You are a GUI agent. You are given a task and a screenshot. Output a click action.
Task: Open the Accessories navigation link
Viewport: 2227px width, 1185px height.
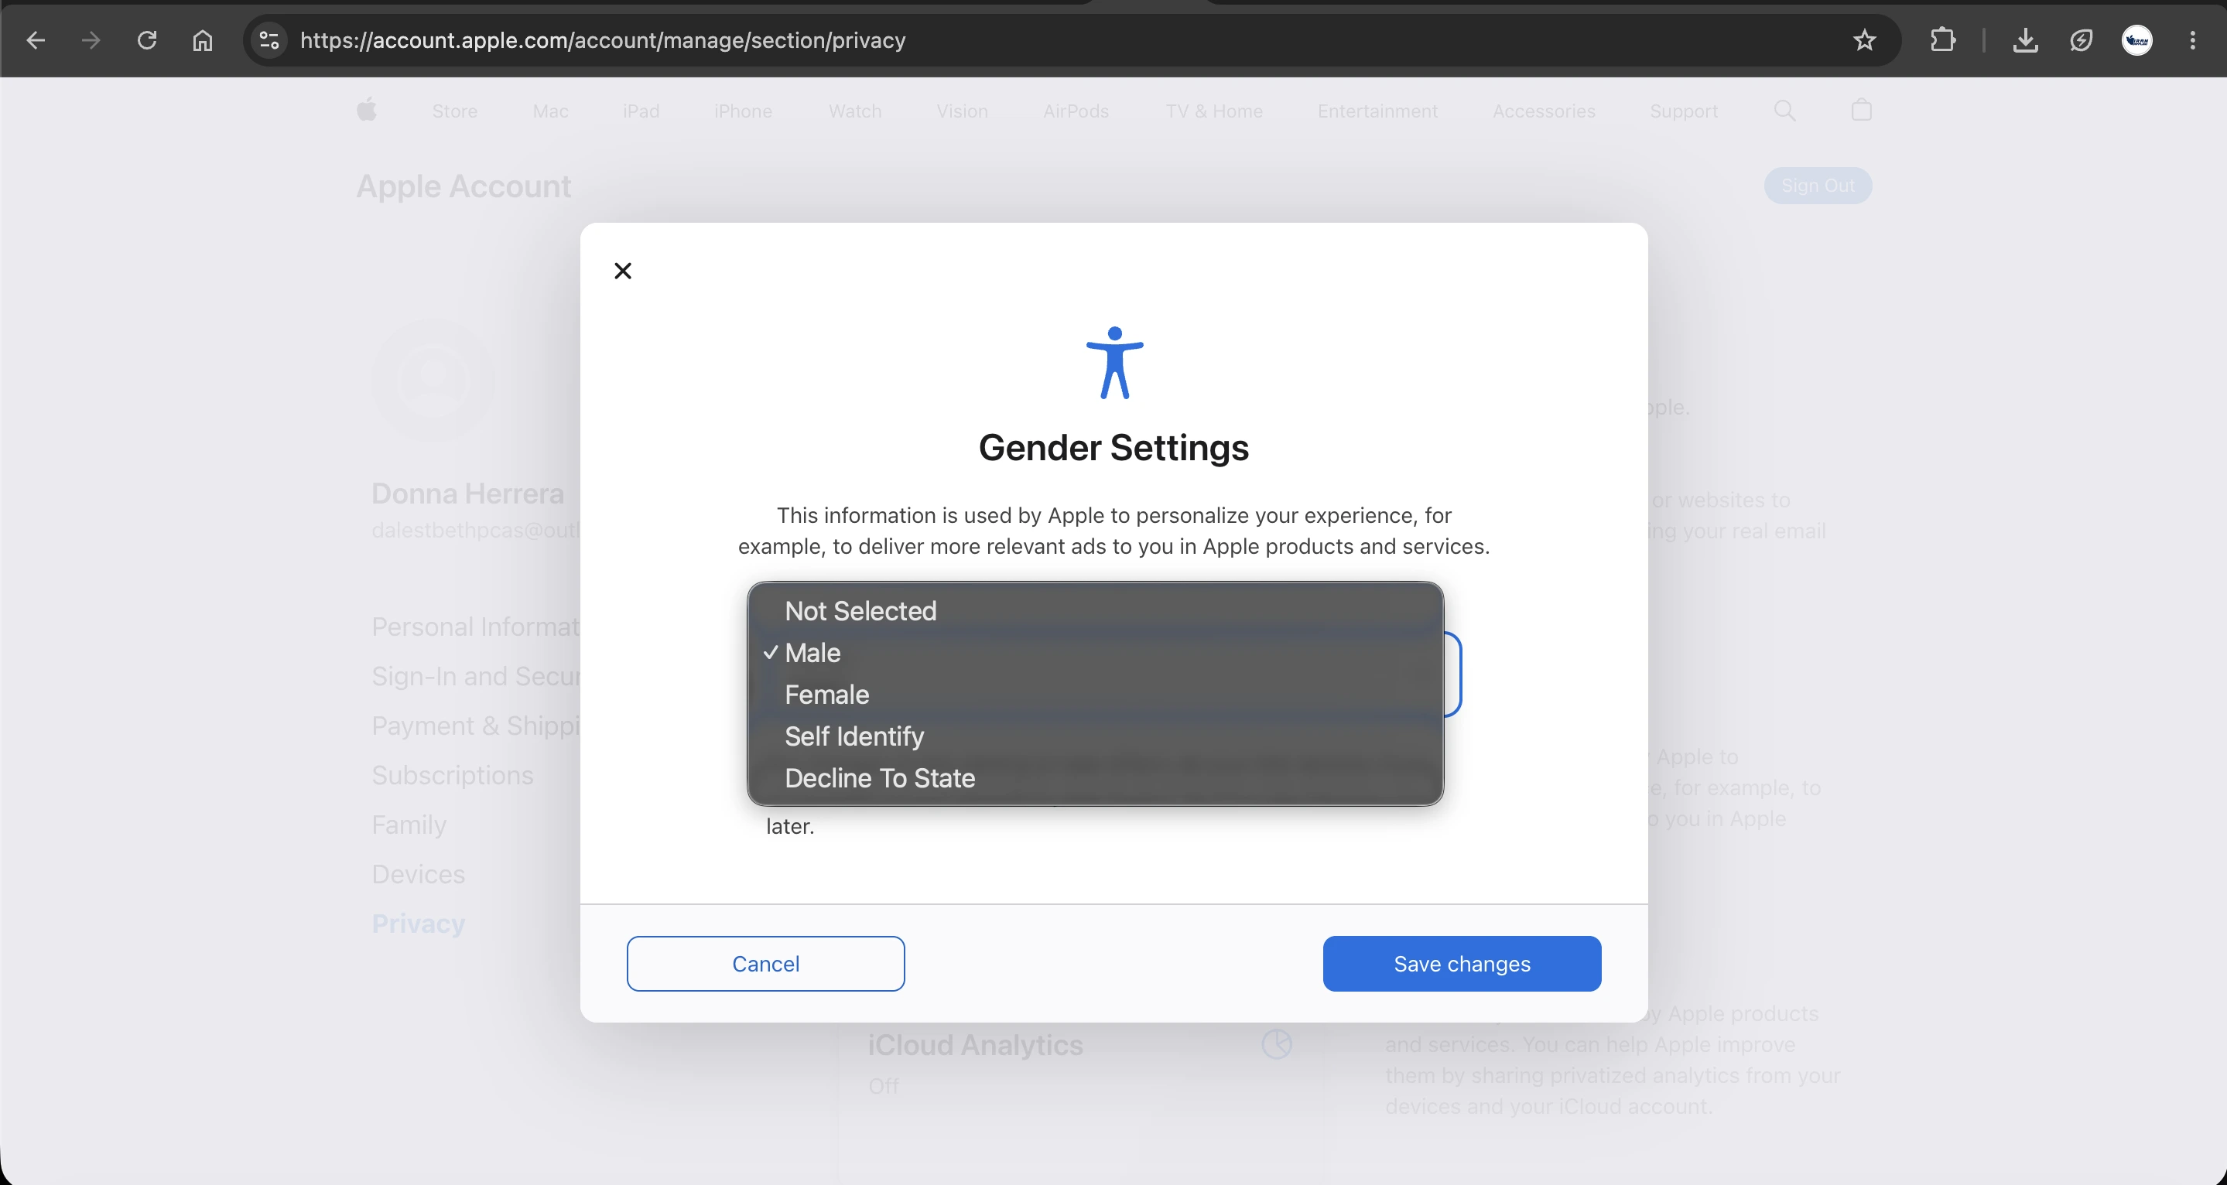pyautogui.click(x=1543, y=111)
